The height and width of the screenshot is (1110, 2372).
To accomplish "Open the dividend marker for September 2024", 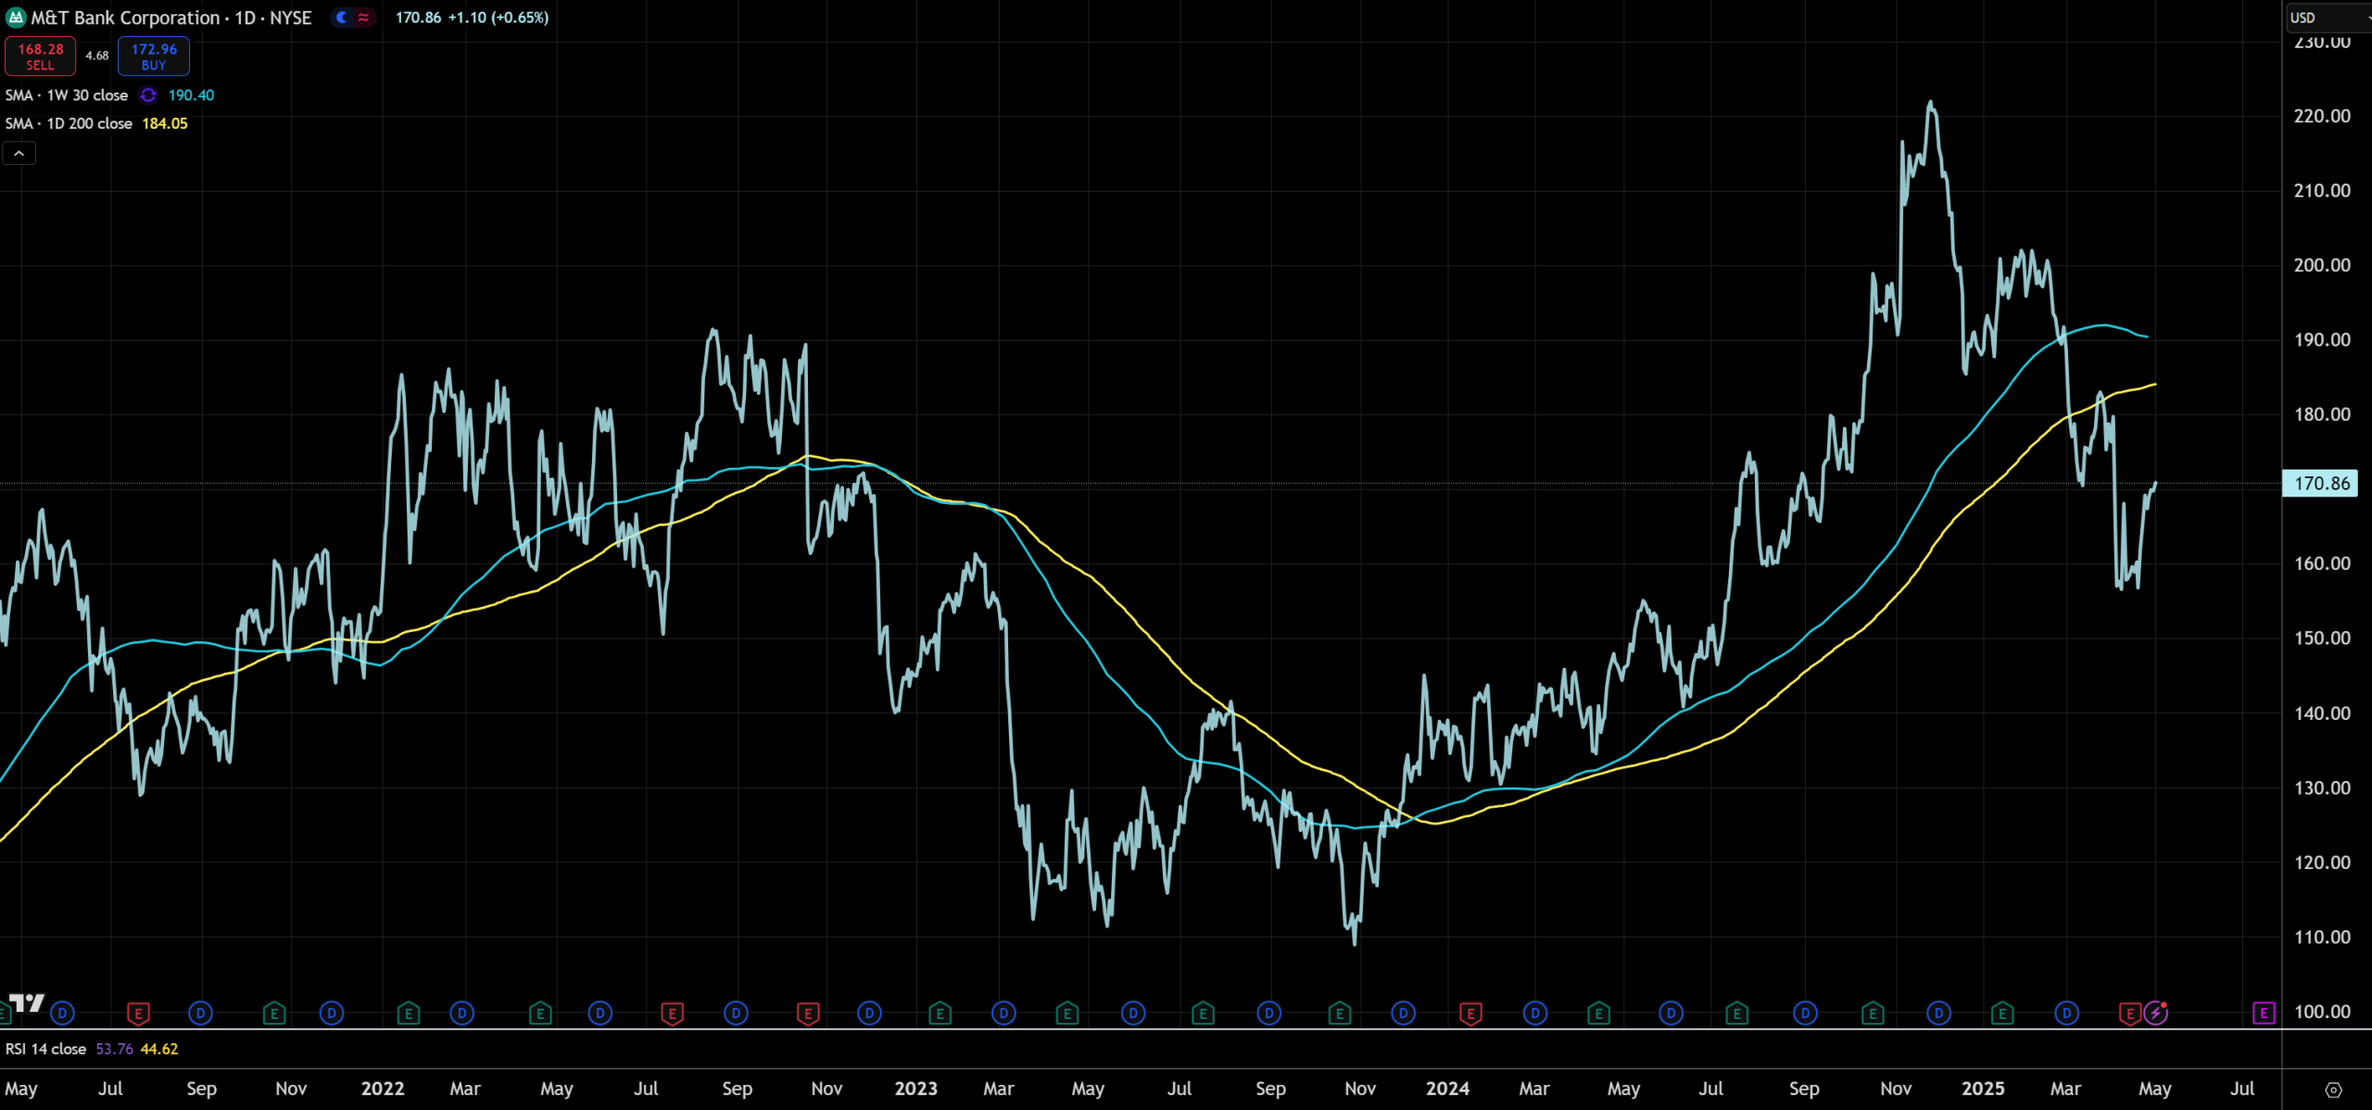I will [1805, 1014].
